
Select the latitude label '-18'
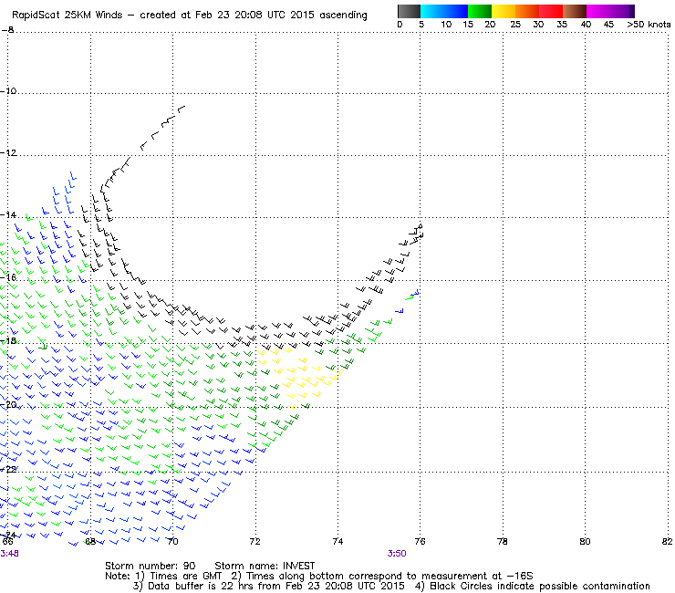[8, 340]
